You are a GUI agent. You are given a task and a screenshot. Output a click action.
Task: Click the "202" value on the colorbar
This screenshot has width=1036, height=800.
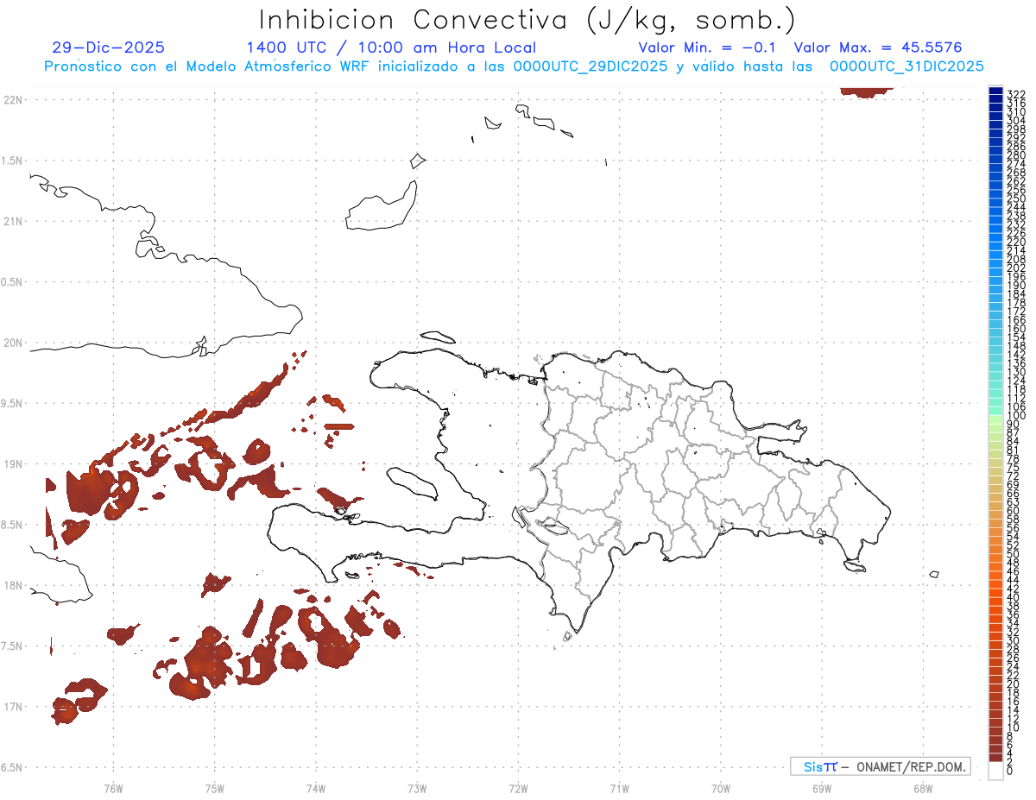[x=1016, y=268]
